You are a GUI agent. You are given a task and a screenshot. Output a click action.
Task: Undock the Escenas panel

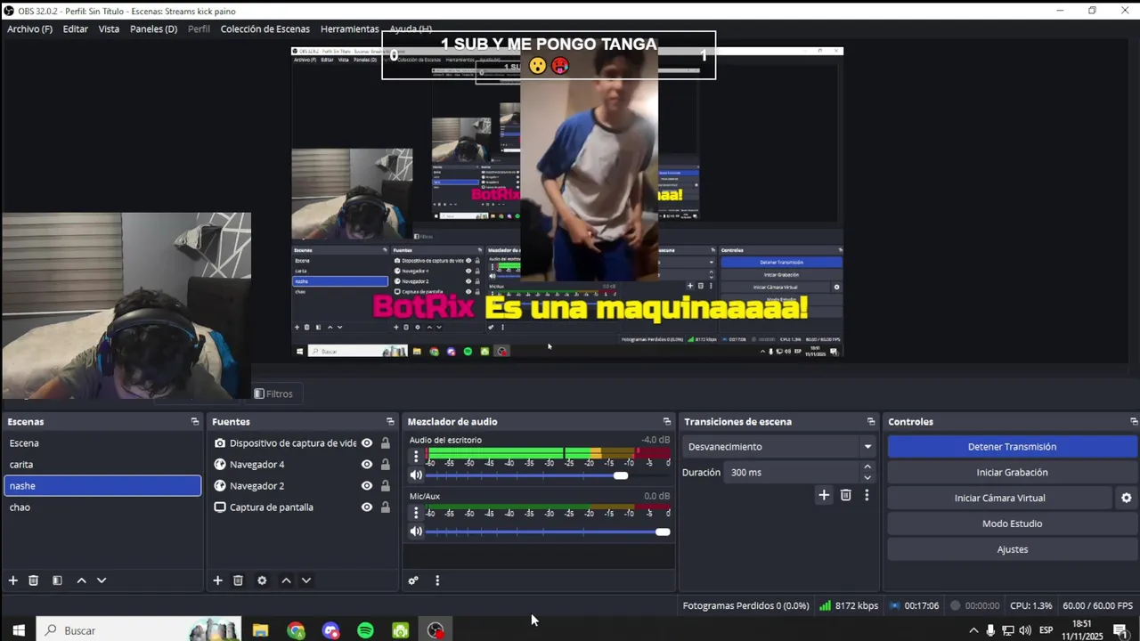[x=195, y=422]
